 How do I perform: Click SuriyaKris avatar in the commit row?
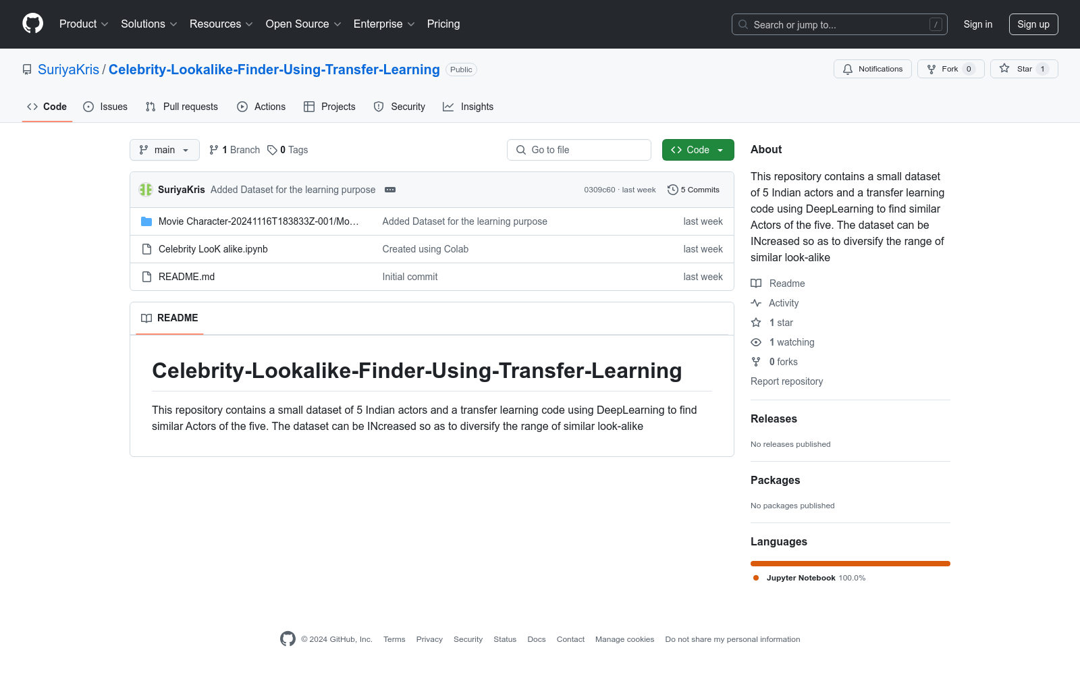point(146,190)
